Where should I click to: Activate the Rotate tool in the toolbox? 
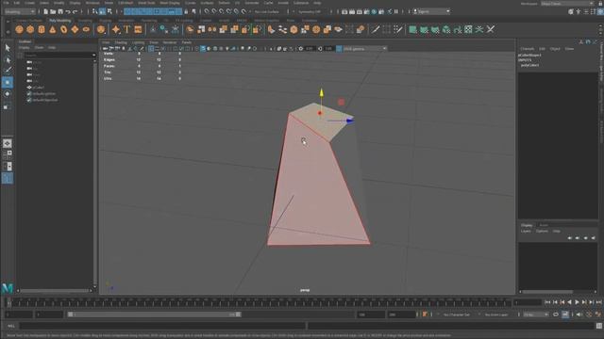point(8,94)
